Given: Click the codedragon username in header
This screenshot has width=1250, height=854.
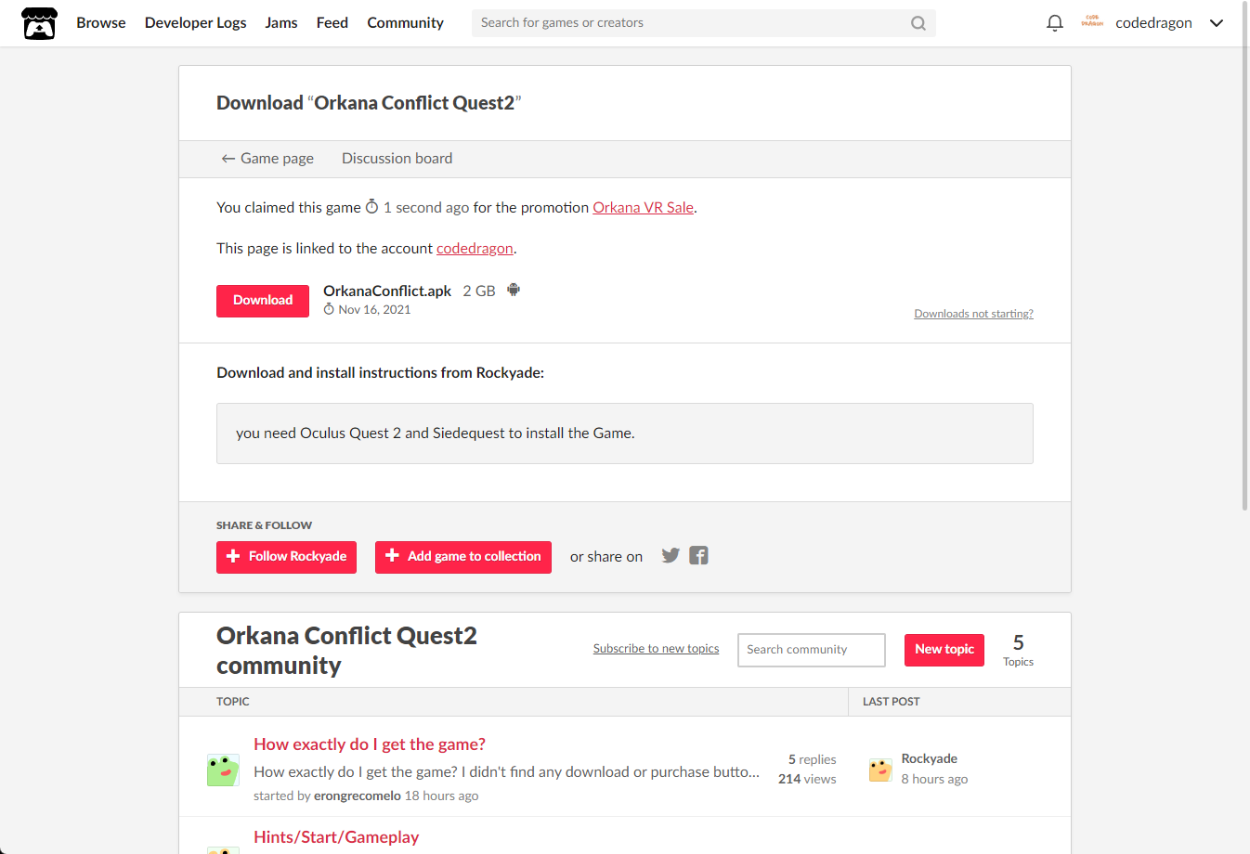Looking at the screenshot, I should (1153, 23).
